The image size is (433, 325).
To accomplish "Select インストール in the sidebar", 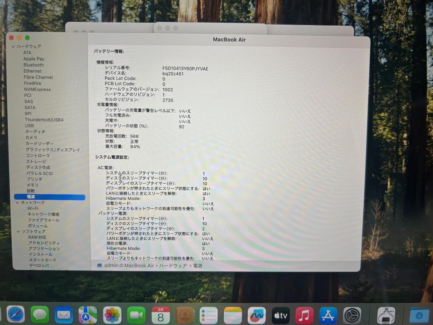I will click(x=40, y=254).
